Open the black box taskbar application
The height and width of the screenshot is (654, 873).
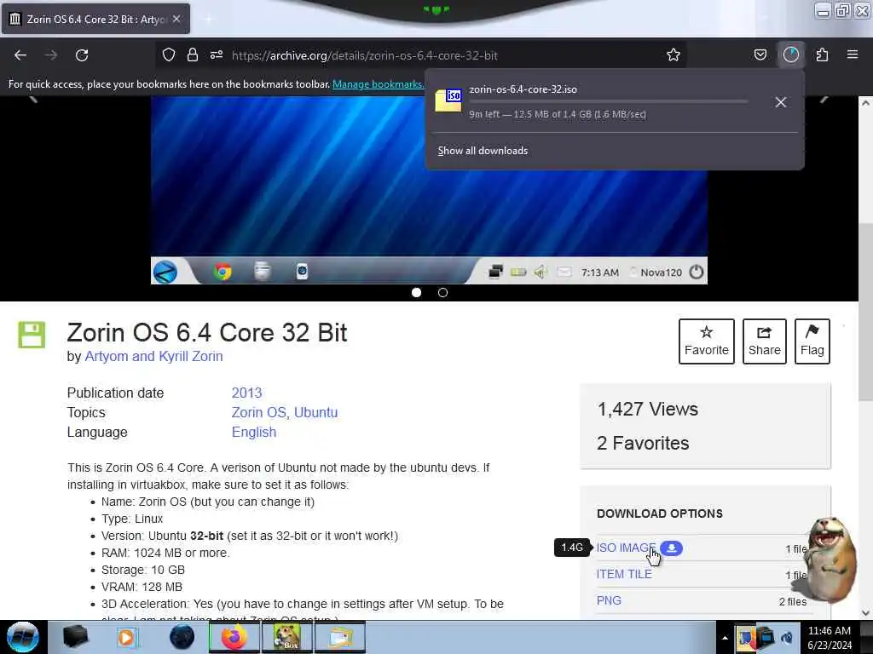(75, 637)
